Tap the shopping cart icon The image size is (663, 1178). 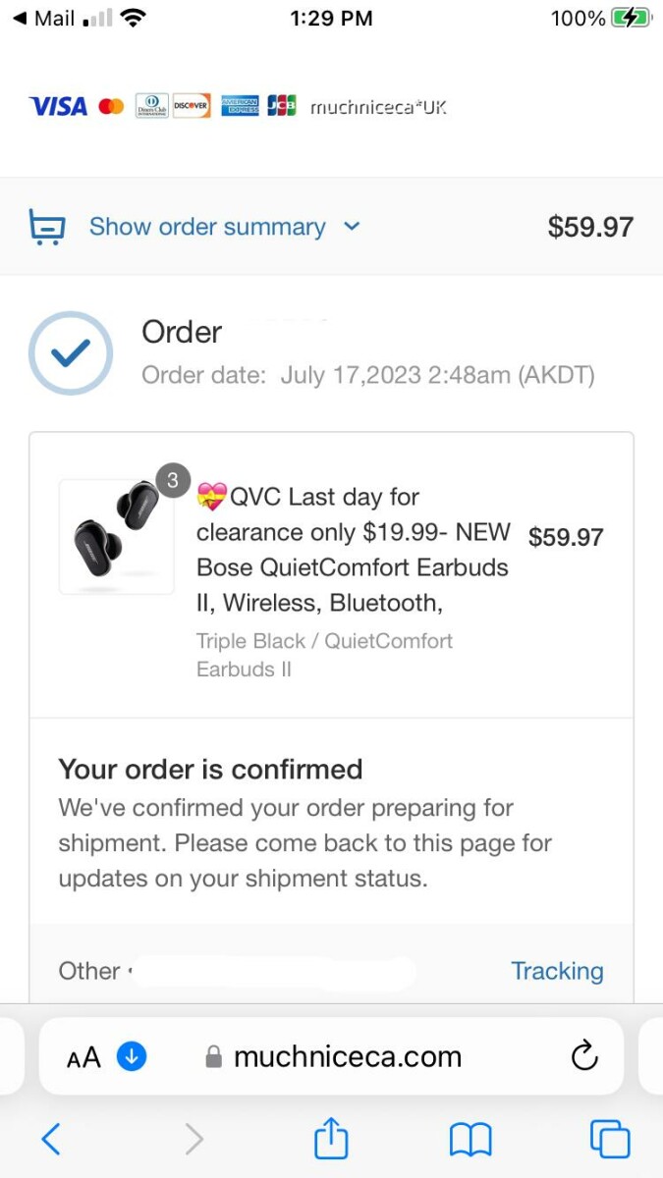click(47, 227)
